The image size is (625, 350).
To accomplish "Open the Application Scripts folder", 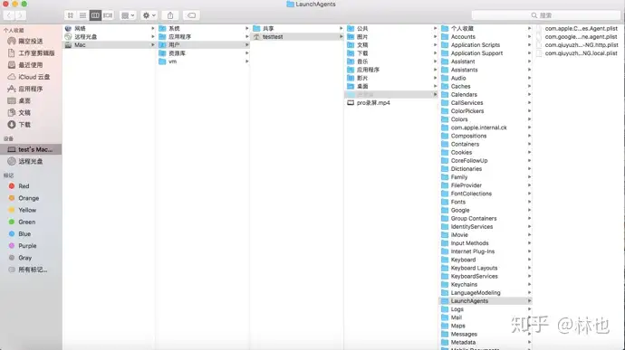I will [x=486, y=45].
